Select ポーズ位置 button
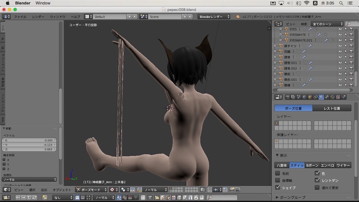This screenshot has height=202, width=359. point(293,108)
